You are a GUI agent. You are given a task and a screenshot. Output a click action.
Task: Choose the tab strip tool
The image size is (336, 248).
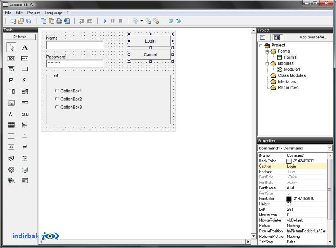pyautogui.click(x=25, y=136)
